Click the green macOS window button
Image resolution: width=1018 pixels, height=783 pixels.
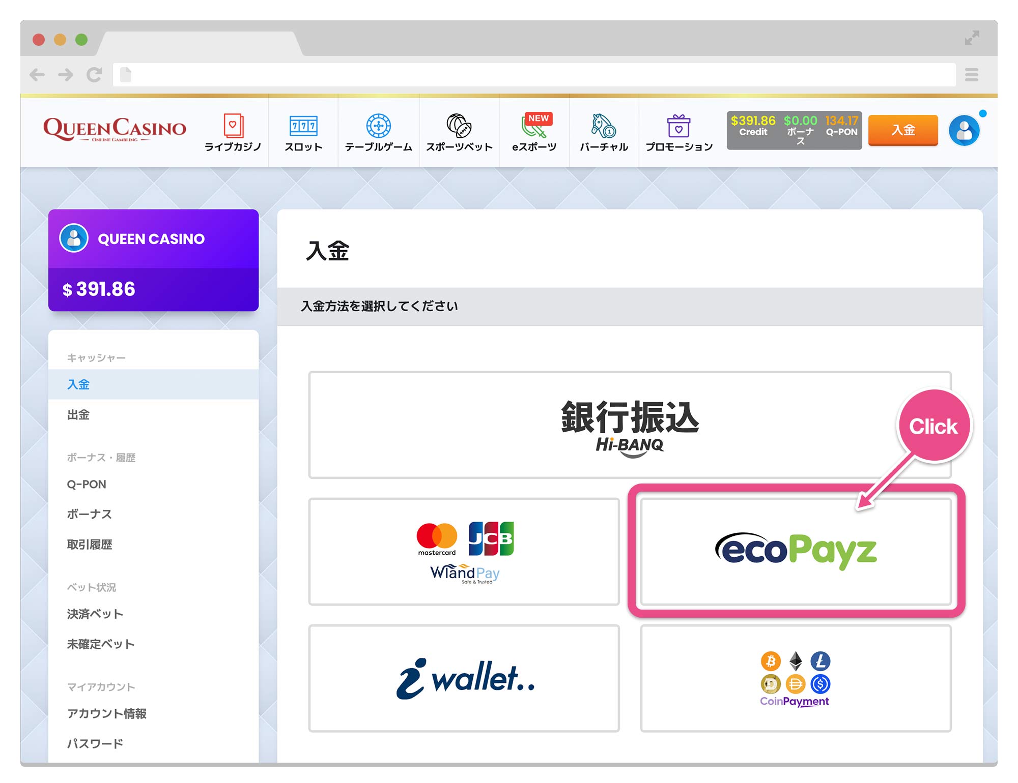81,39
